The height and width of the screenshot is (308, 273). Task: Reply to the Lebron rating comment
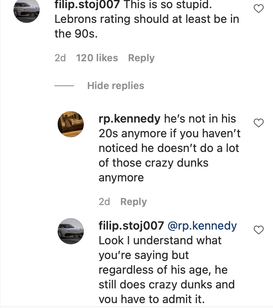pyautogui.click(x=141, y=58)
